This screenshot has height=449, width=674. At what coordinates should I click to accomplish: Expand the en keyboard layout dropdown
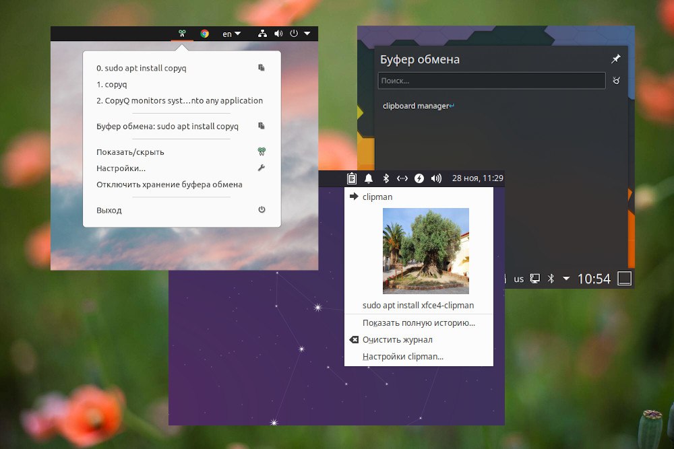[x=231, y=34]
